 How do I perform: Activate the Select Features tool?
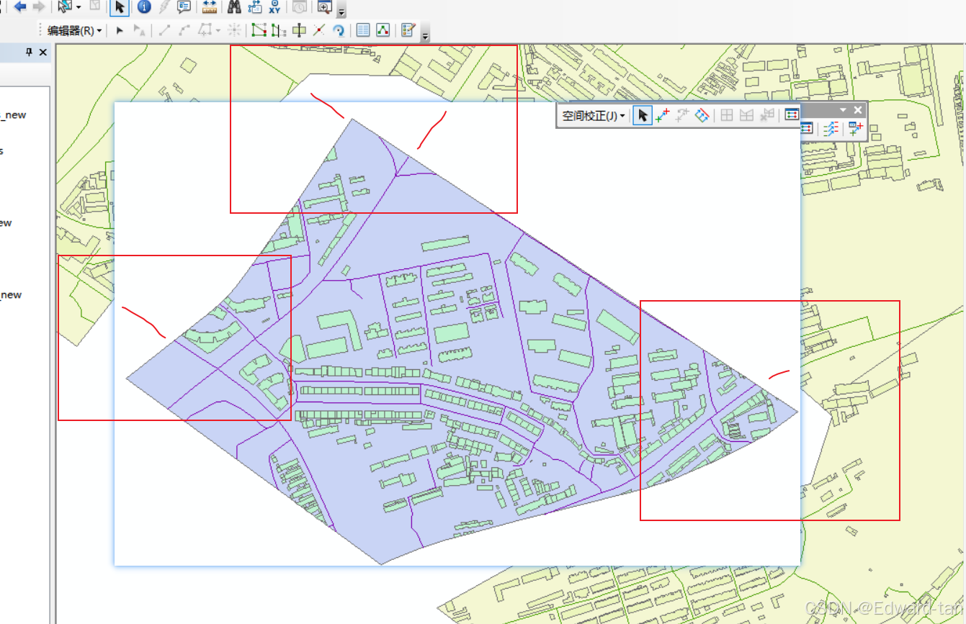point(66,6)
